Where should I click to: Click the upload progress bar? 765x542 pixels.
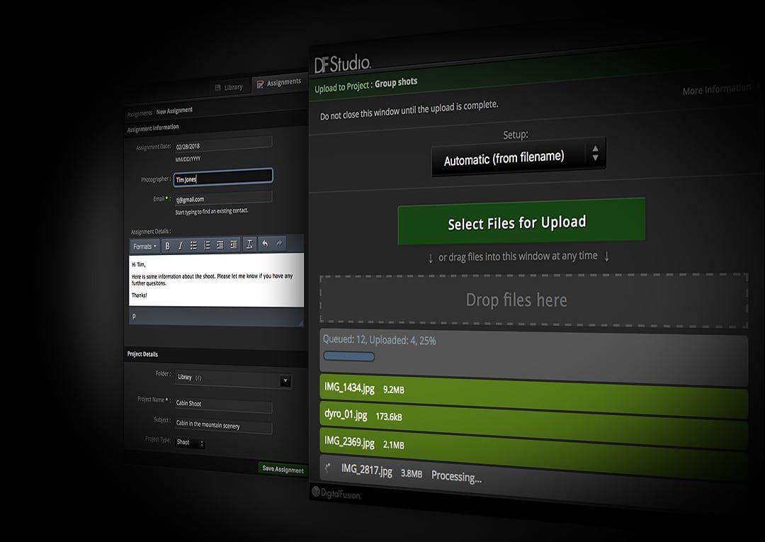coord(348,356)
